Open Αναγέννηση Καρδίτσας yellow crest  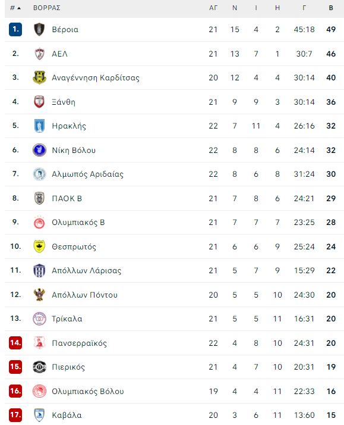pos(39,77)
